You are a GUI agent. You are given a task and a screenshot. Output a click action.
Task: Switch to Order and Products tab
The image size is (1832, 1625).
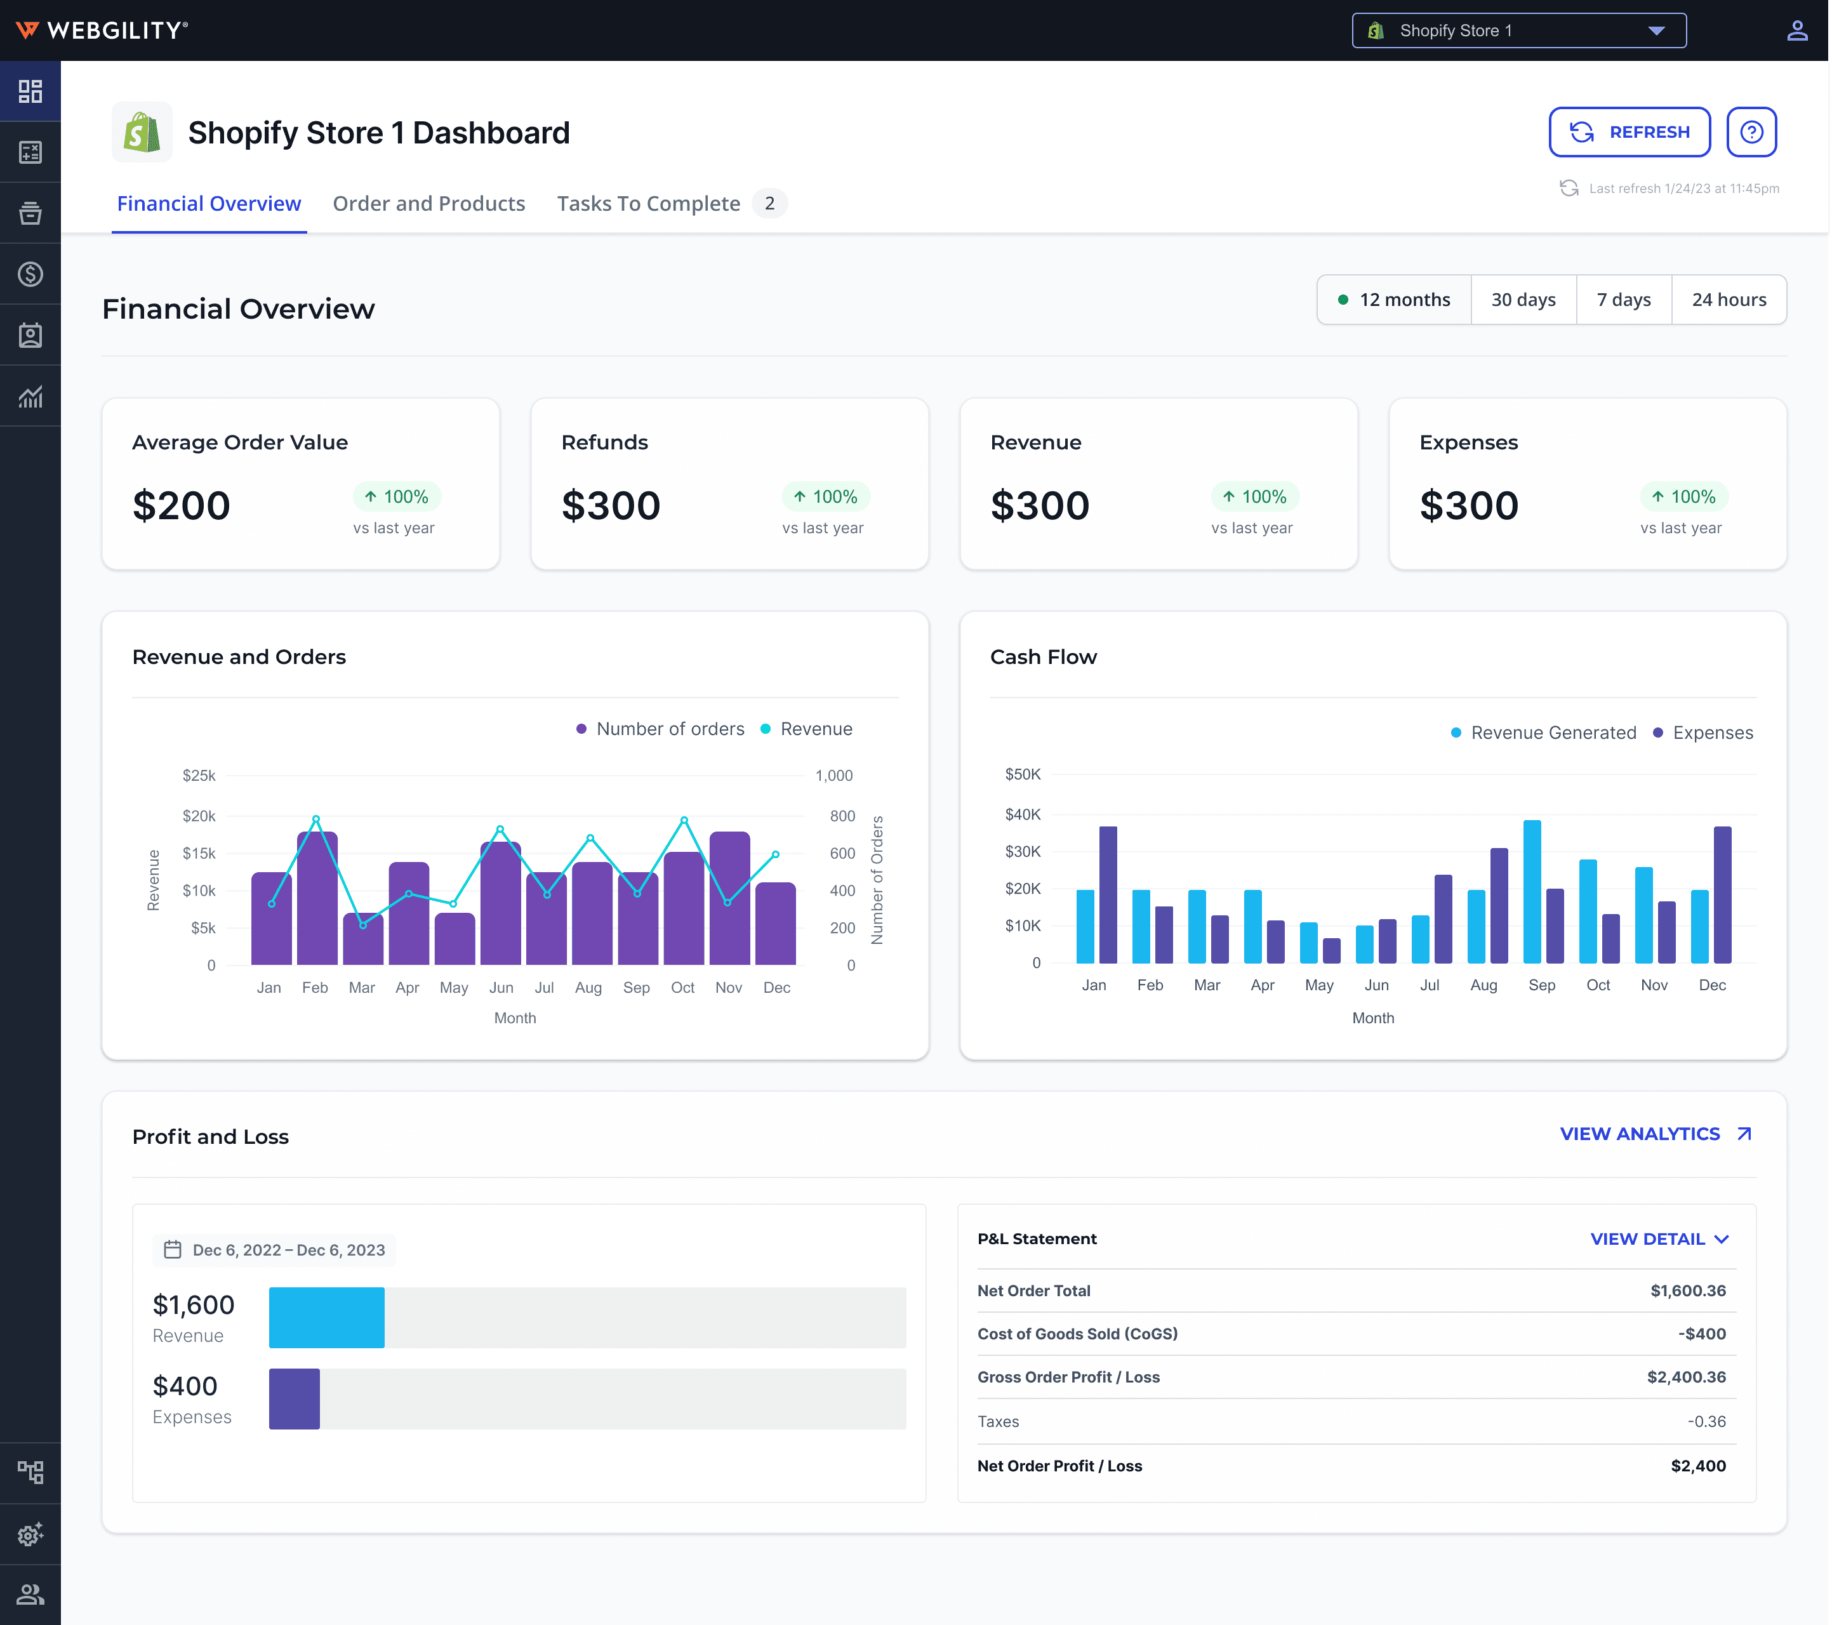428,204
